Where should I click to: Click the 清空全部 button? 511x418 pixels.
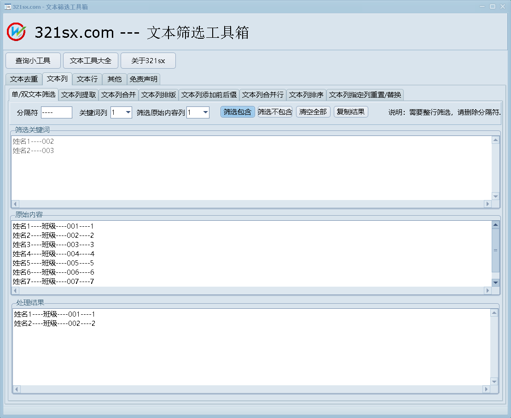(313, 112)
